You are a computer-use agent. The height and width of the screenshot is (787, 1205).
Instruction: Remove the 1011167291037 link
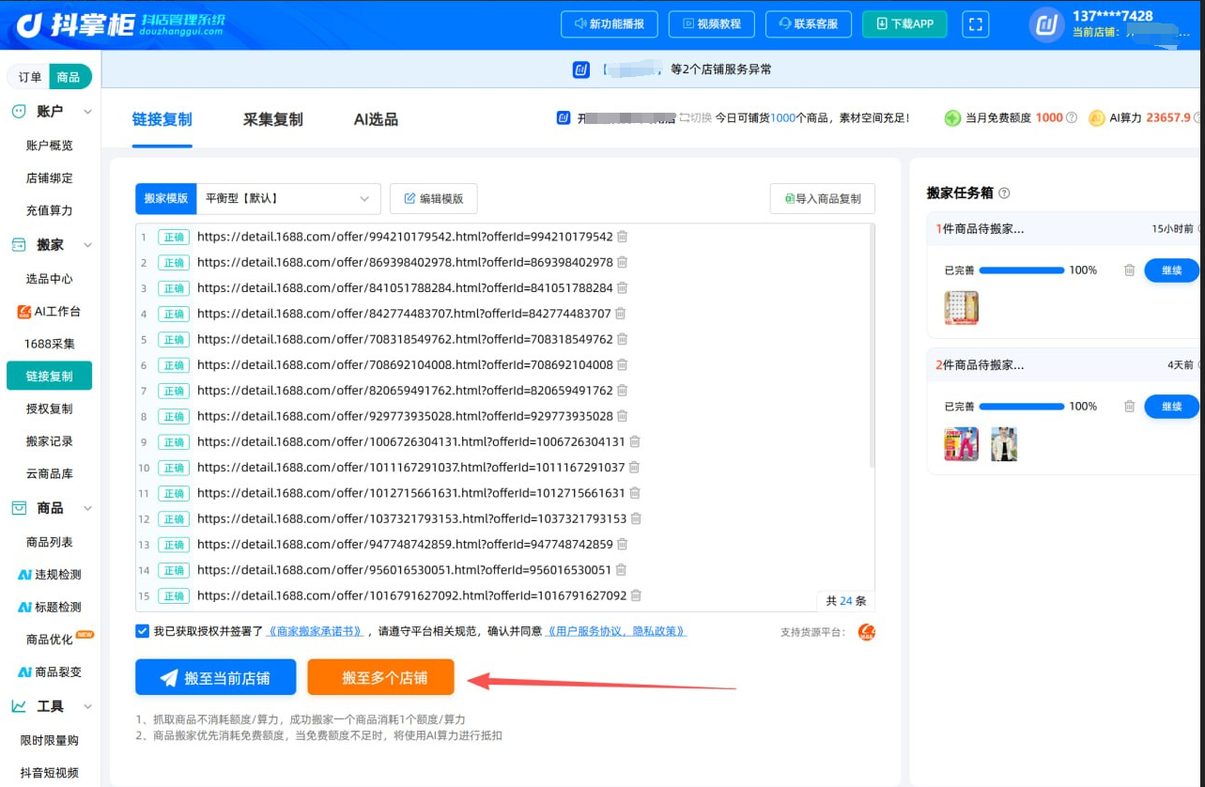634,468
